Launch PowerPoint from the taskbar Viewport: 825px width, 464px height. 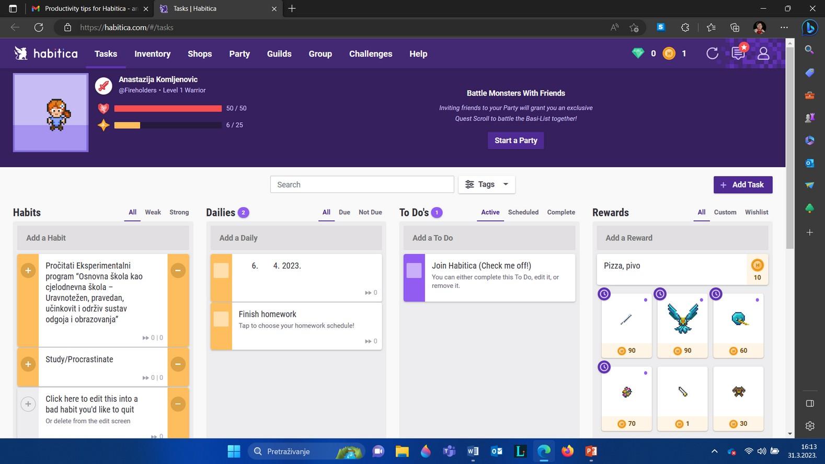(591, 451)
